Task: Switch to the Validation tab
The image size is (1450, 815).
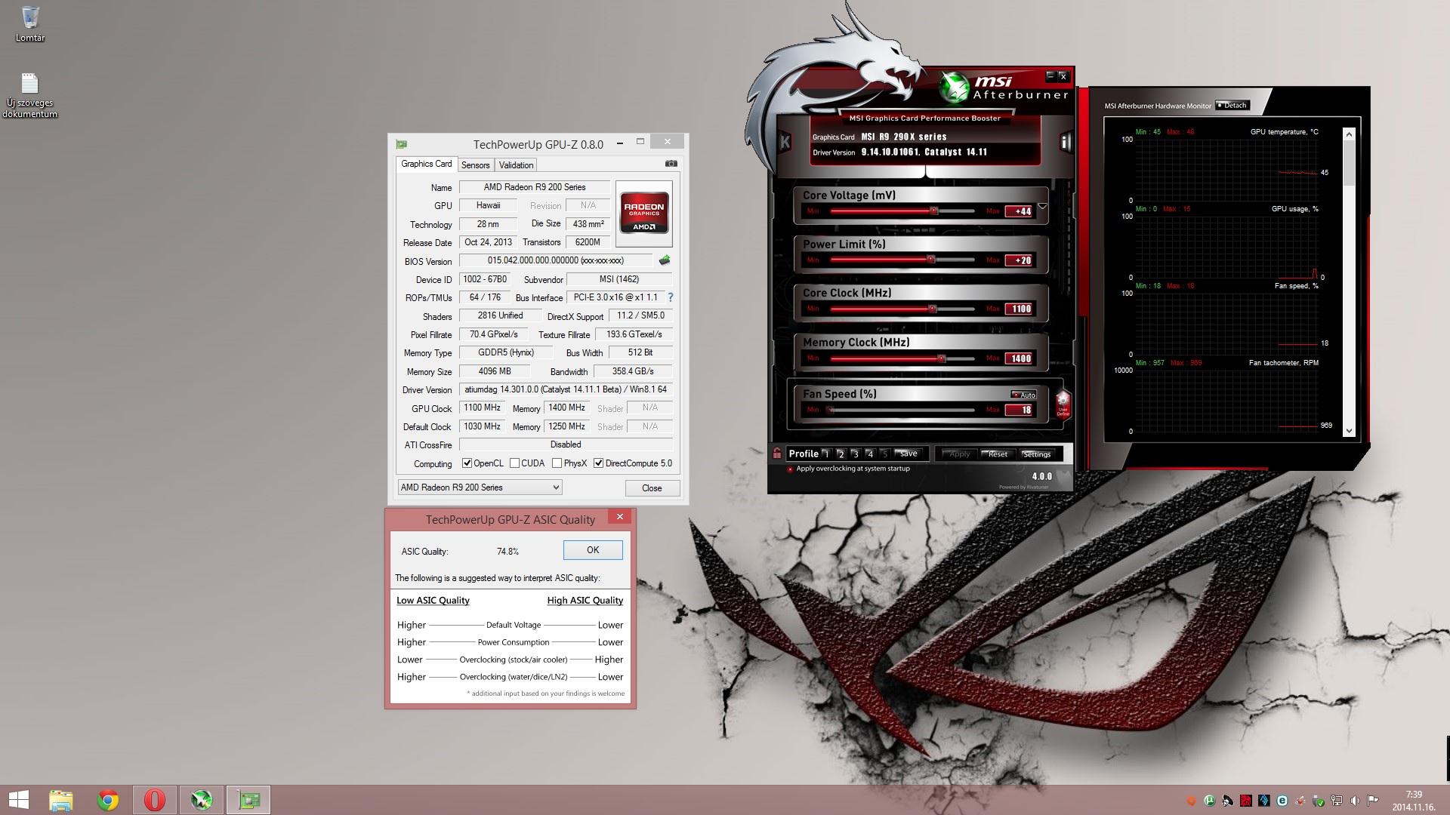Action: coord(516,165)
